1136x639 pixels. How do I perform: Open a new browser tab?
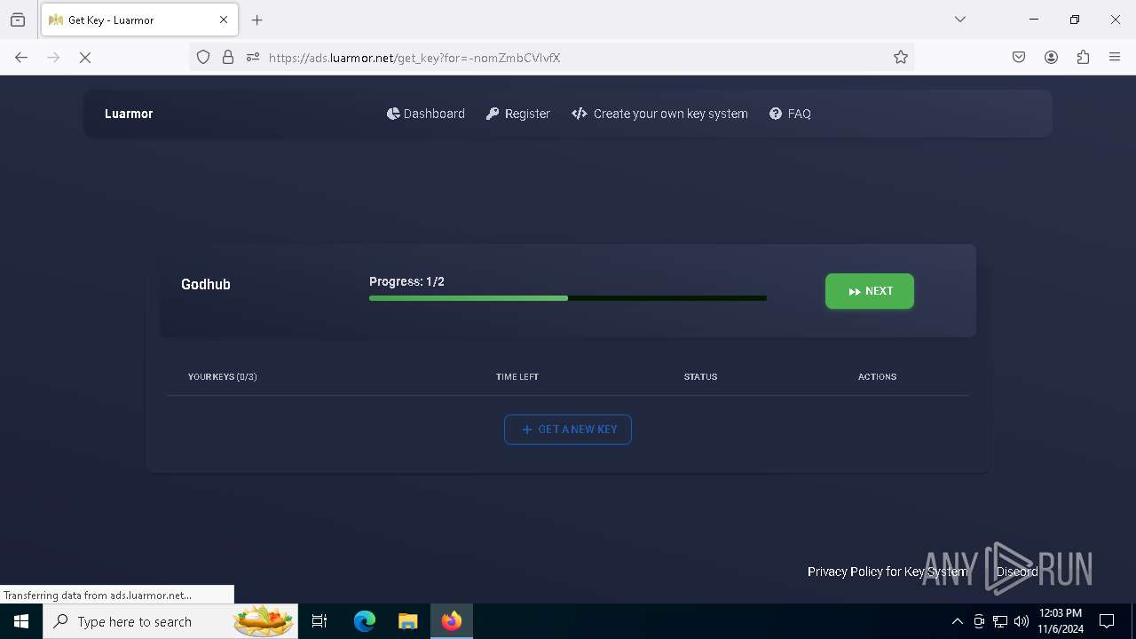coord(257,20)
